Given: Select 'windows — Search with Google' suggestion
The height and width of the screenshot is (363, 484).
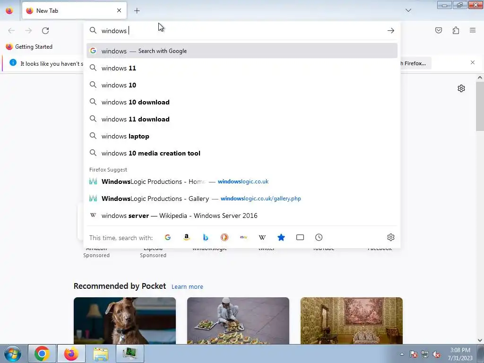Looking at the screenshot, I should click(242, 51).
